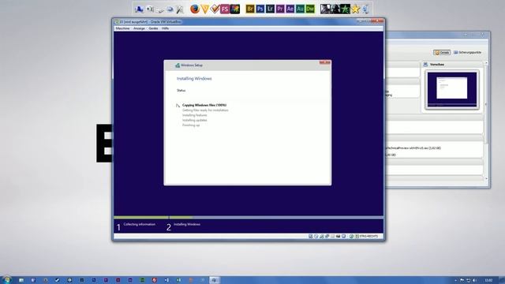505x284 pixels.
Task: Click the Vorschau preview thumbnail
Action: 452,89
